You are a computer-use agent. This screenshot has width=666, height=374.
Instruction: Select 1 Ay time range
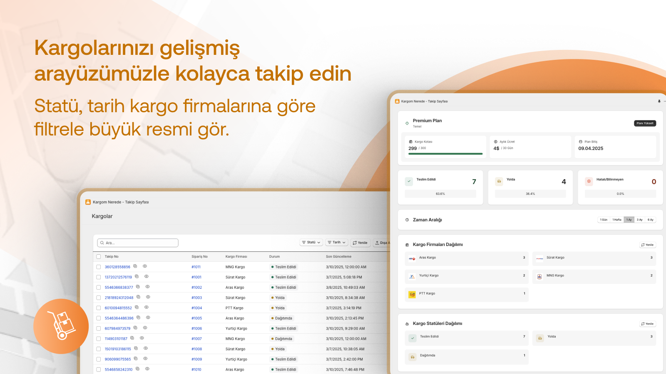pyautogui.click(x=629, y=220)
